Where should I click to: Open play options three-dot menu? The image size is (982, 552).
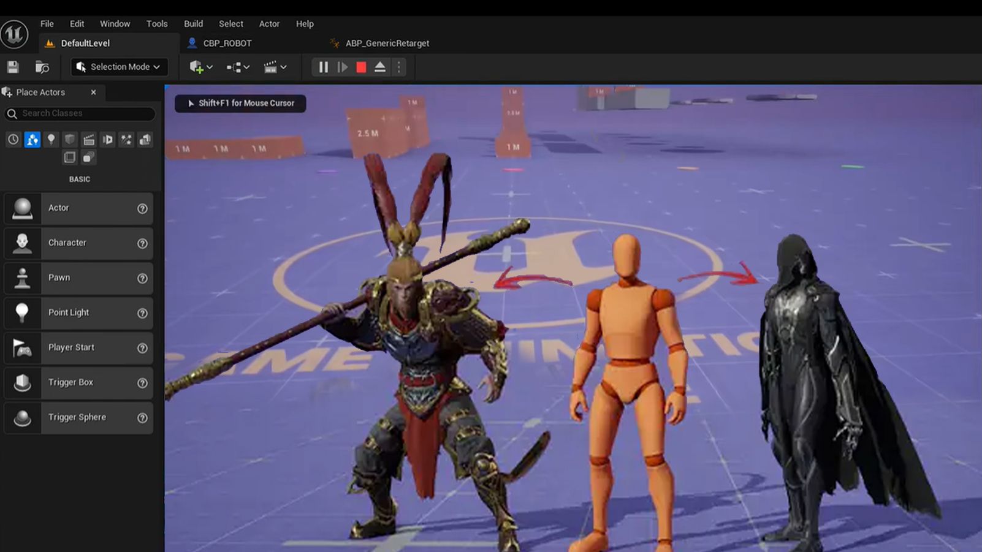click(x=399, y=67)
